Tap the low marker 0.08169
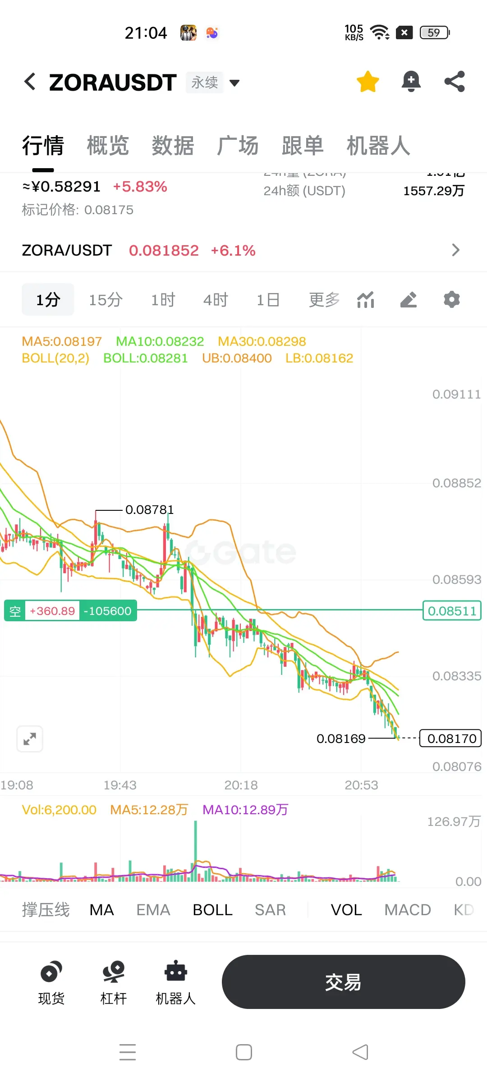This screenshot has width=487, height=1082. [341, 738]
